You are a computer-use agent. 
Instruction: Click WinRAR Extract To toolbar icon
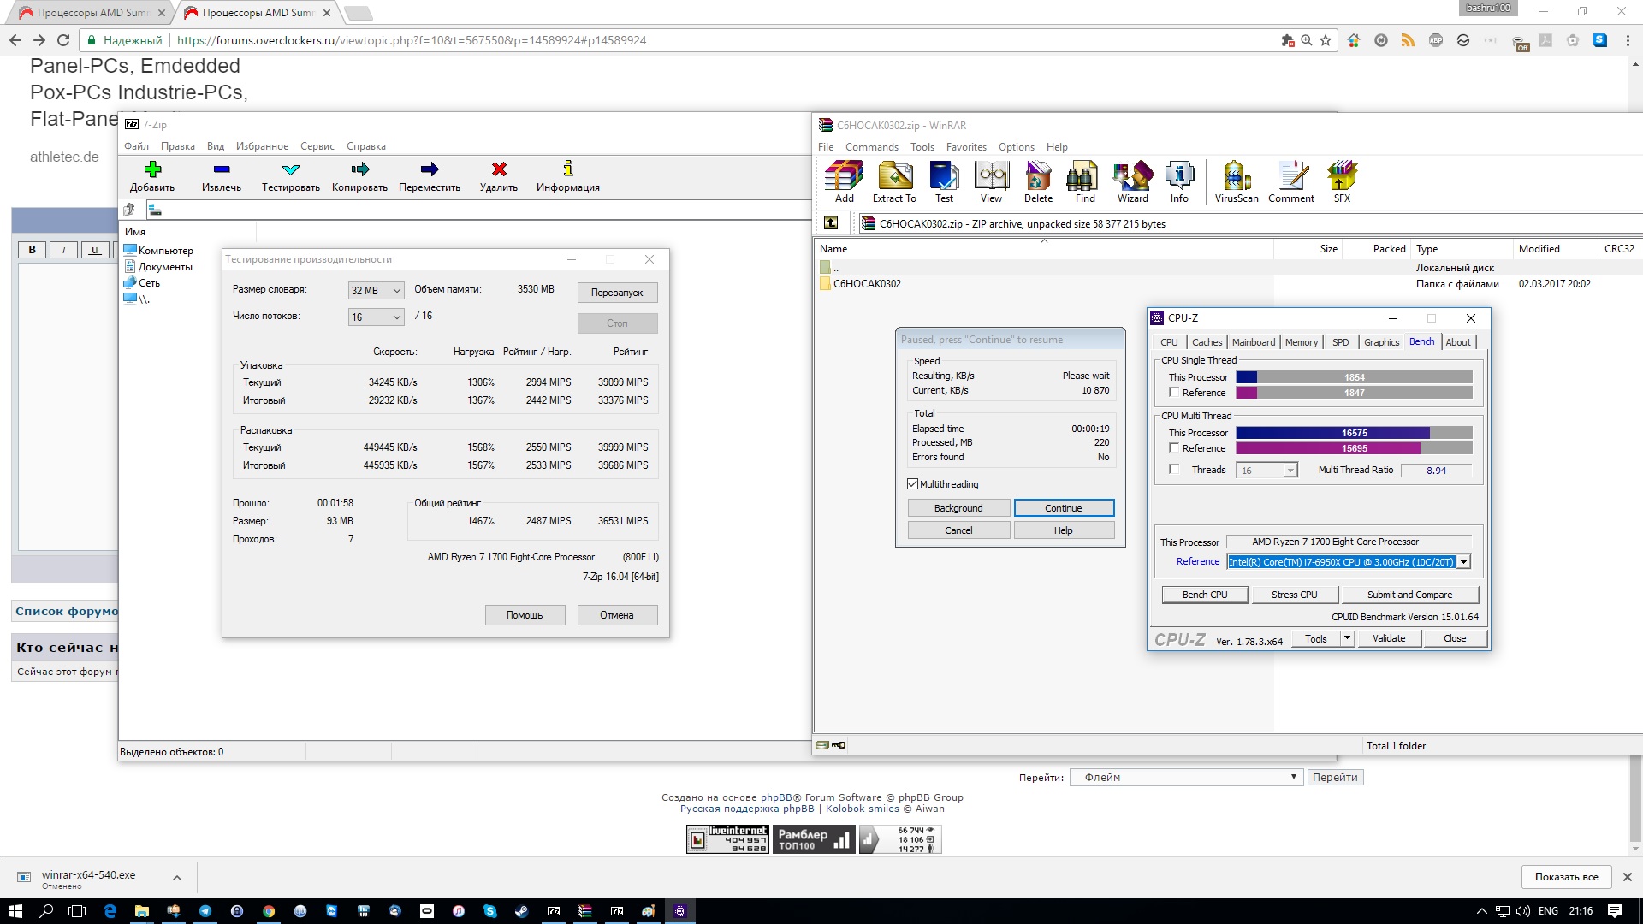[894, 176]
